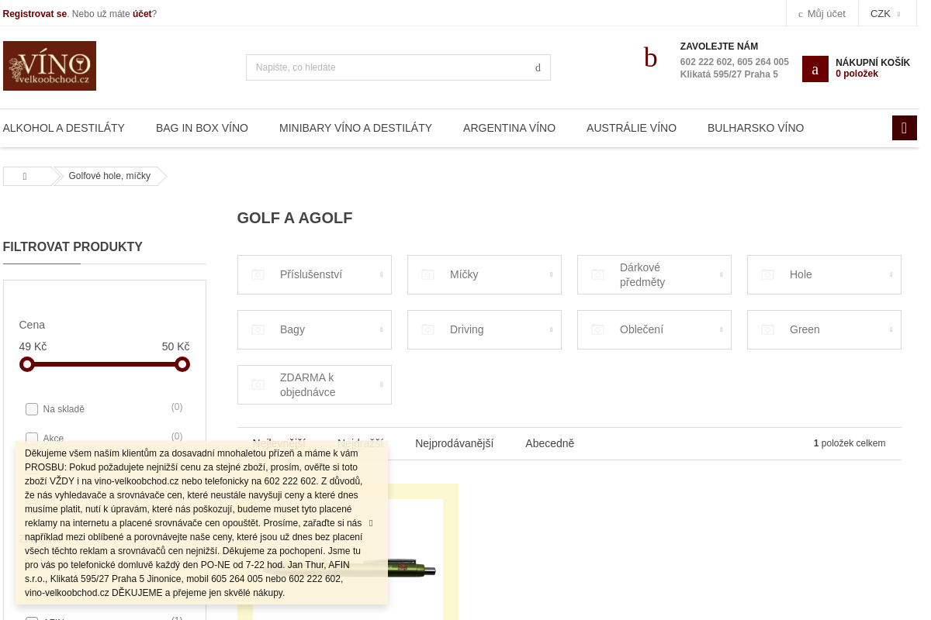Screen dimensions: 931x620
Task: Open Argentina víno menu
Action: (x=509, y=128)
